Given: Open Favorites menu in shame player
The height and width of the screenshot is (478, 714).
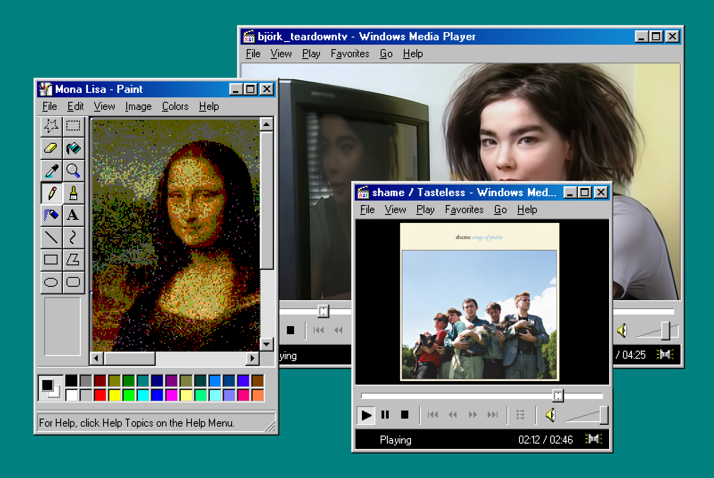Looking at the screenshot, I should [x=464, y=210].
